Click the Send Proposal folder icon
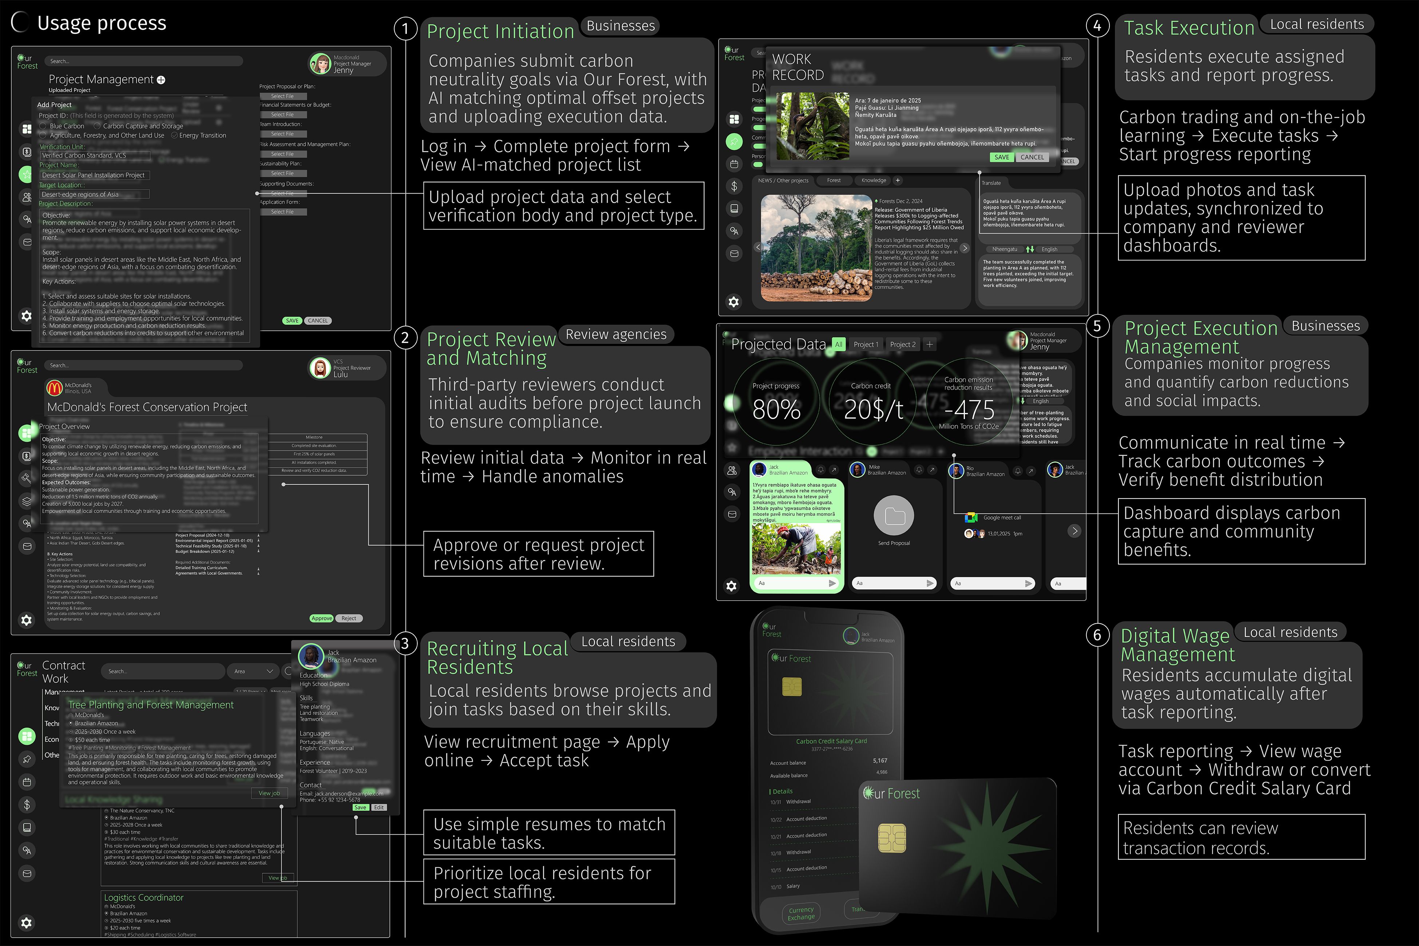Image resolution: width=1419 pixels, height=946 pixels. tap(894, 516)
